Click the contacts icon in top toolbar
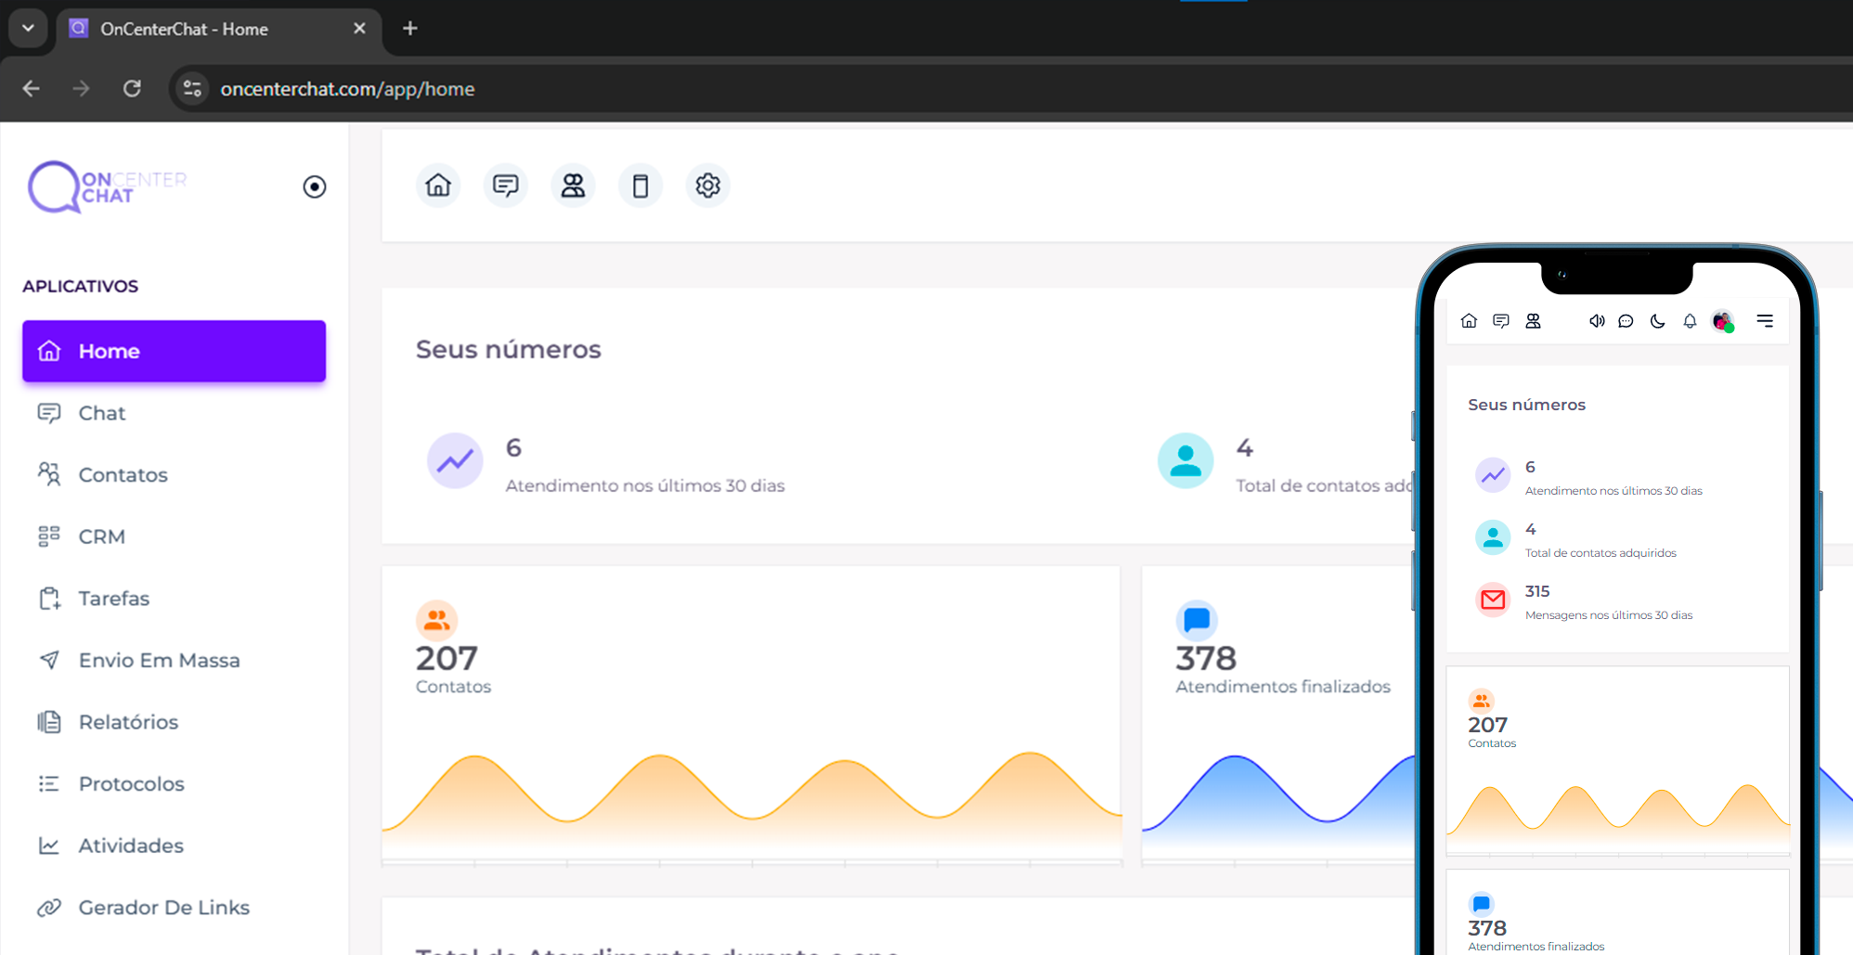This screenshot has width=1853, height=955. click(x=573, y=186)
